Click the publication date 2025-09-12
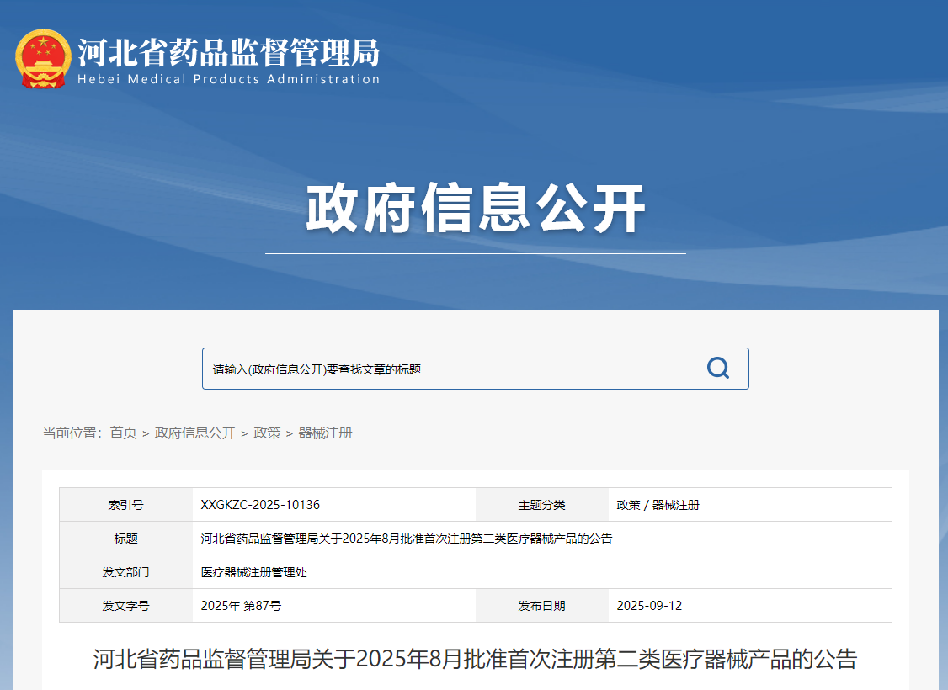The height and width of the screenshot is (690, 948). pos(649,606)
